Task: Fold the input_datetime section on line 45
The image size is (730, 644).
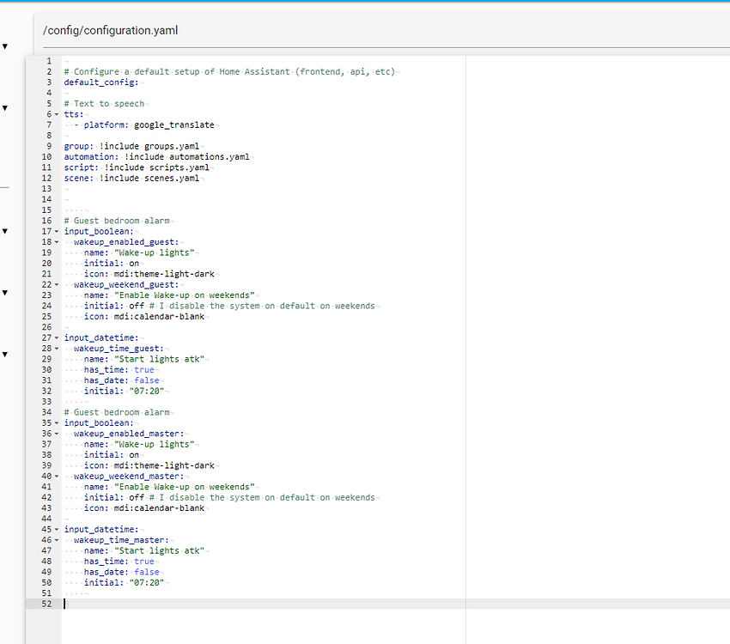Action: 55,529
